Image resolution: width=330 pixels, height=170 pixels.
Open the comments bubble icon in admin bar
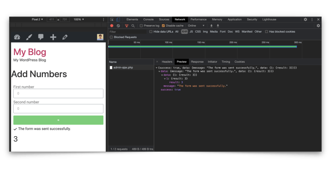[41, 37]
